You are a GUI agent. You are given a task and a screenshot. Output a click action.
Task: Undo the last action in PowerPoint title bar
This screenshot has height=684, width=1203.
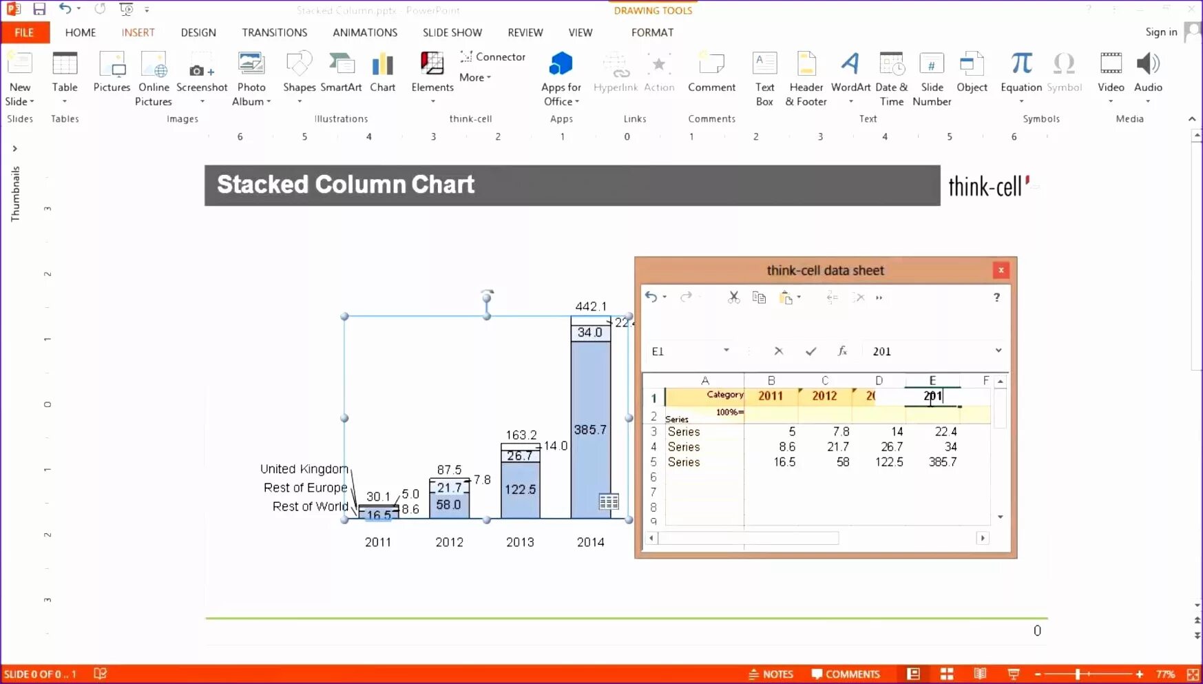[x=65, y=9]
